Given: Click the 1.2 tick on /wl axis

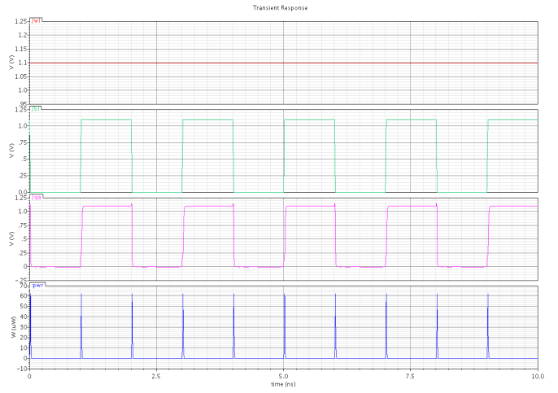Looking at the screenshot, I should (24, 35).
